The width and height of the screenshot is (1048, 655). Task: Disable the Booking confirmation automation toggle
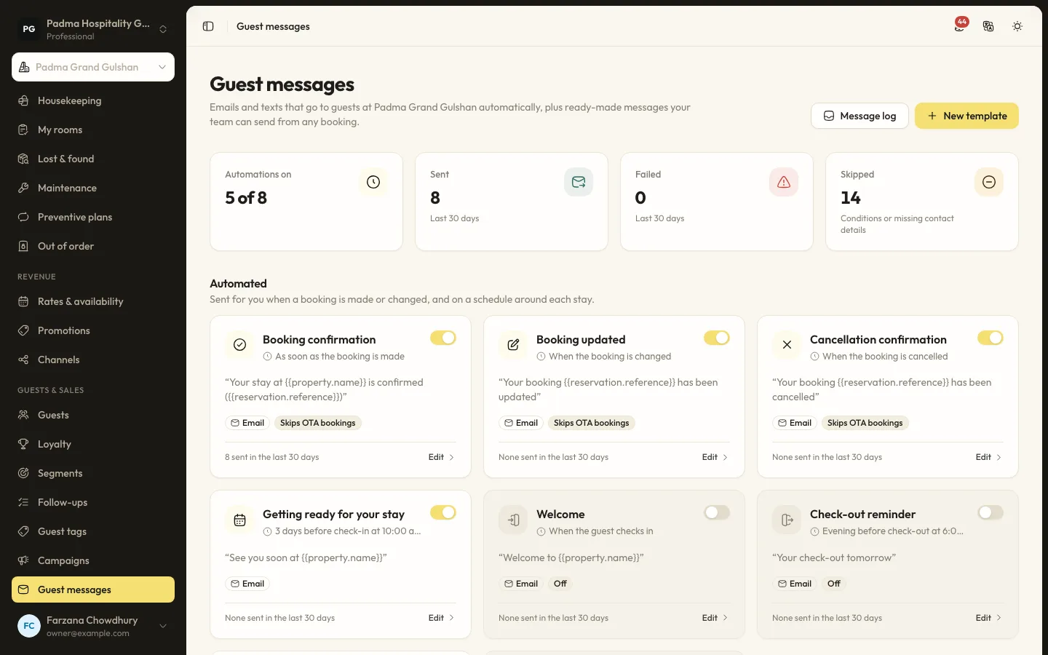pyautogui.click(x=443, y=338)
